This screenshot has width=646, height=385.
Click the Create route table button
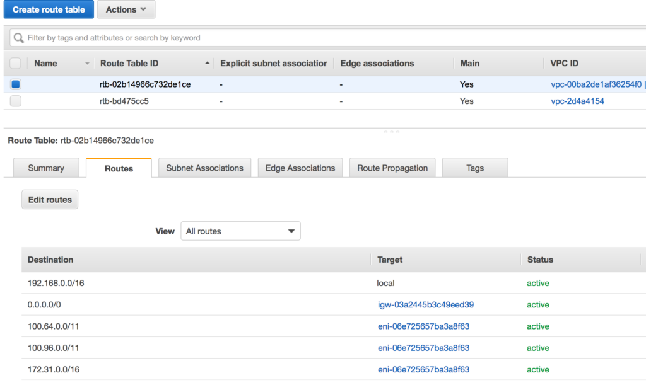pos(49,9)
